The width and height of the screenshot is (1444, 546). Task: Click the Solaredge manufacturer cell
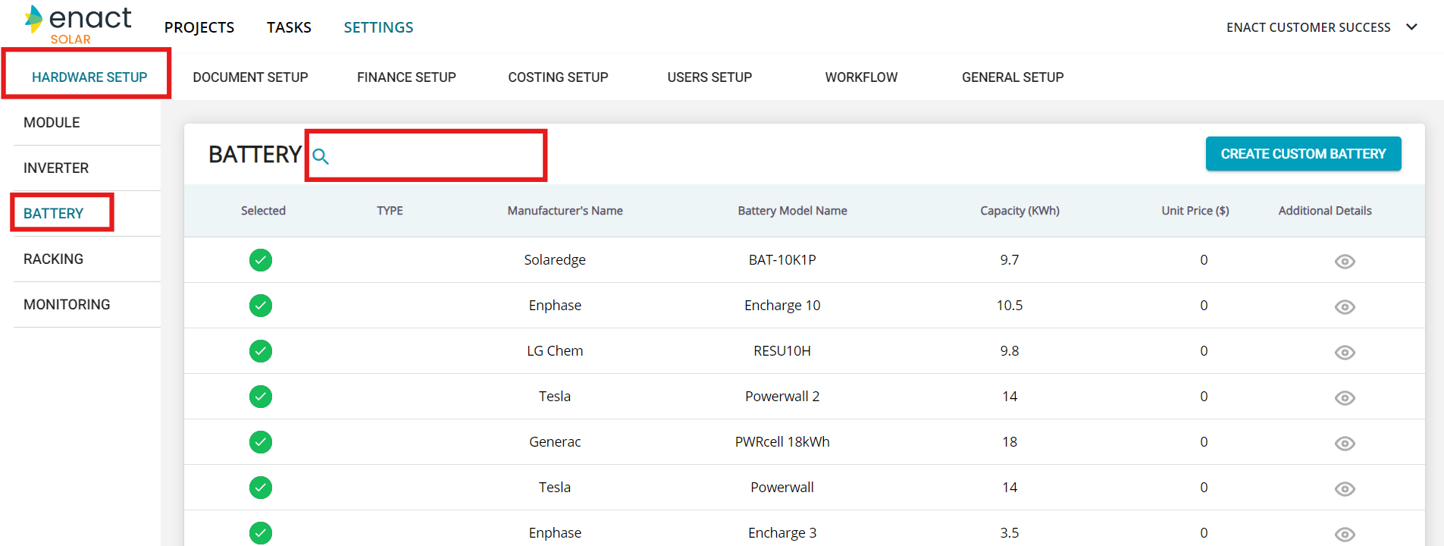coord(555,260)
